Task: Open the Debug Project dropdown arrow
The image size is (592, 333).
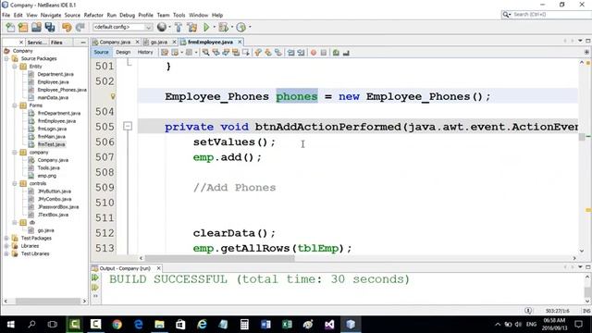Action: pos(232,27)
